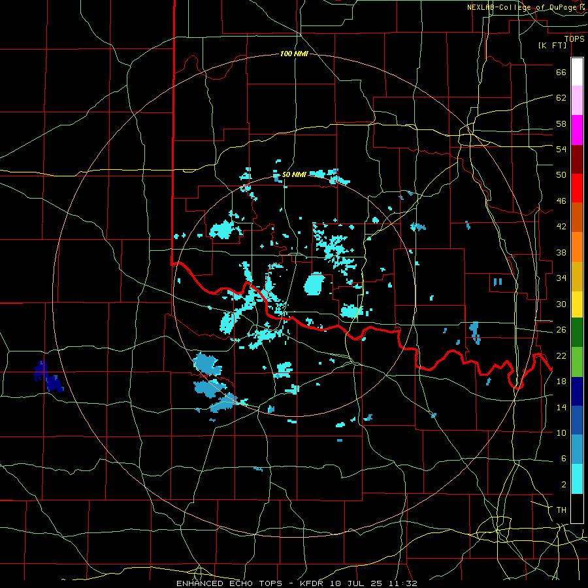Click the '34' legend value
The image size is (588, 588).
pyautogui.click(x=561, y=278)
